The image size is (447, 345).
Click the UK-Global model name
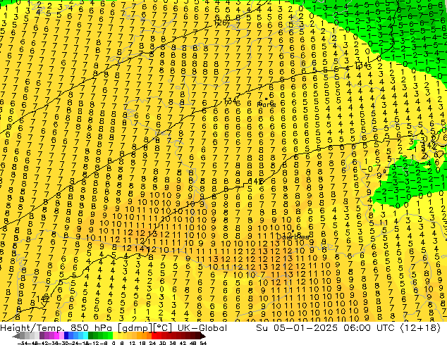point(202,328)
